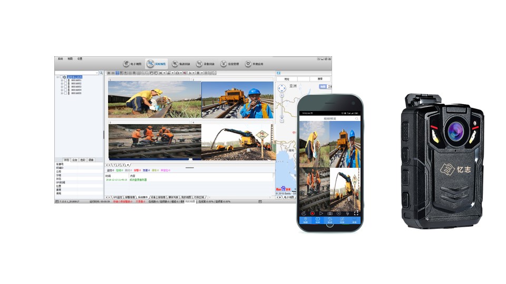
Task: Click the map zoom slider
Action: click(x=281, y=108)
